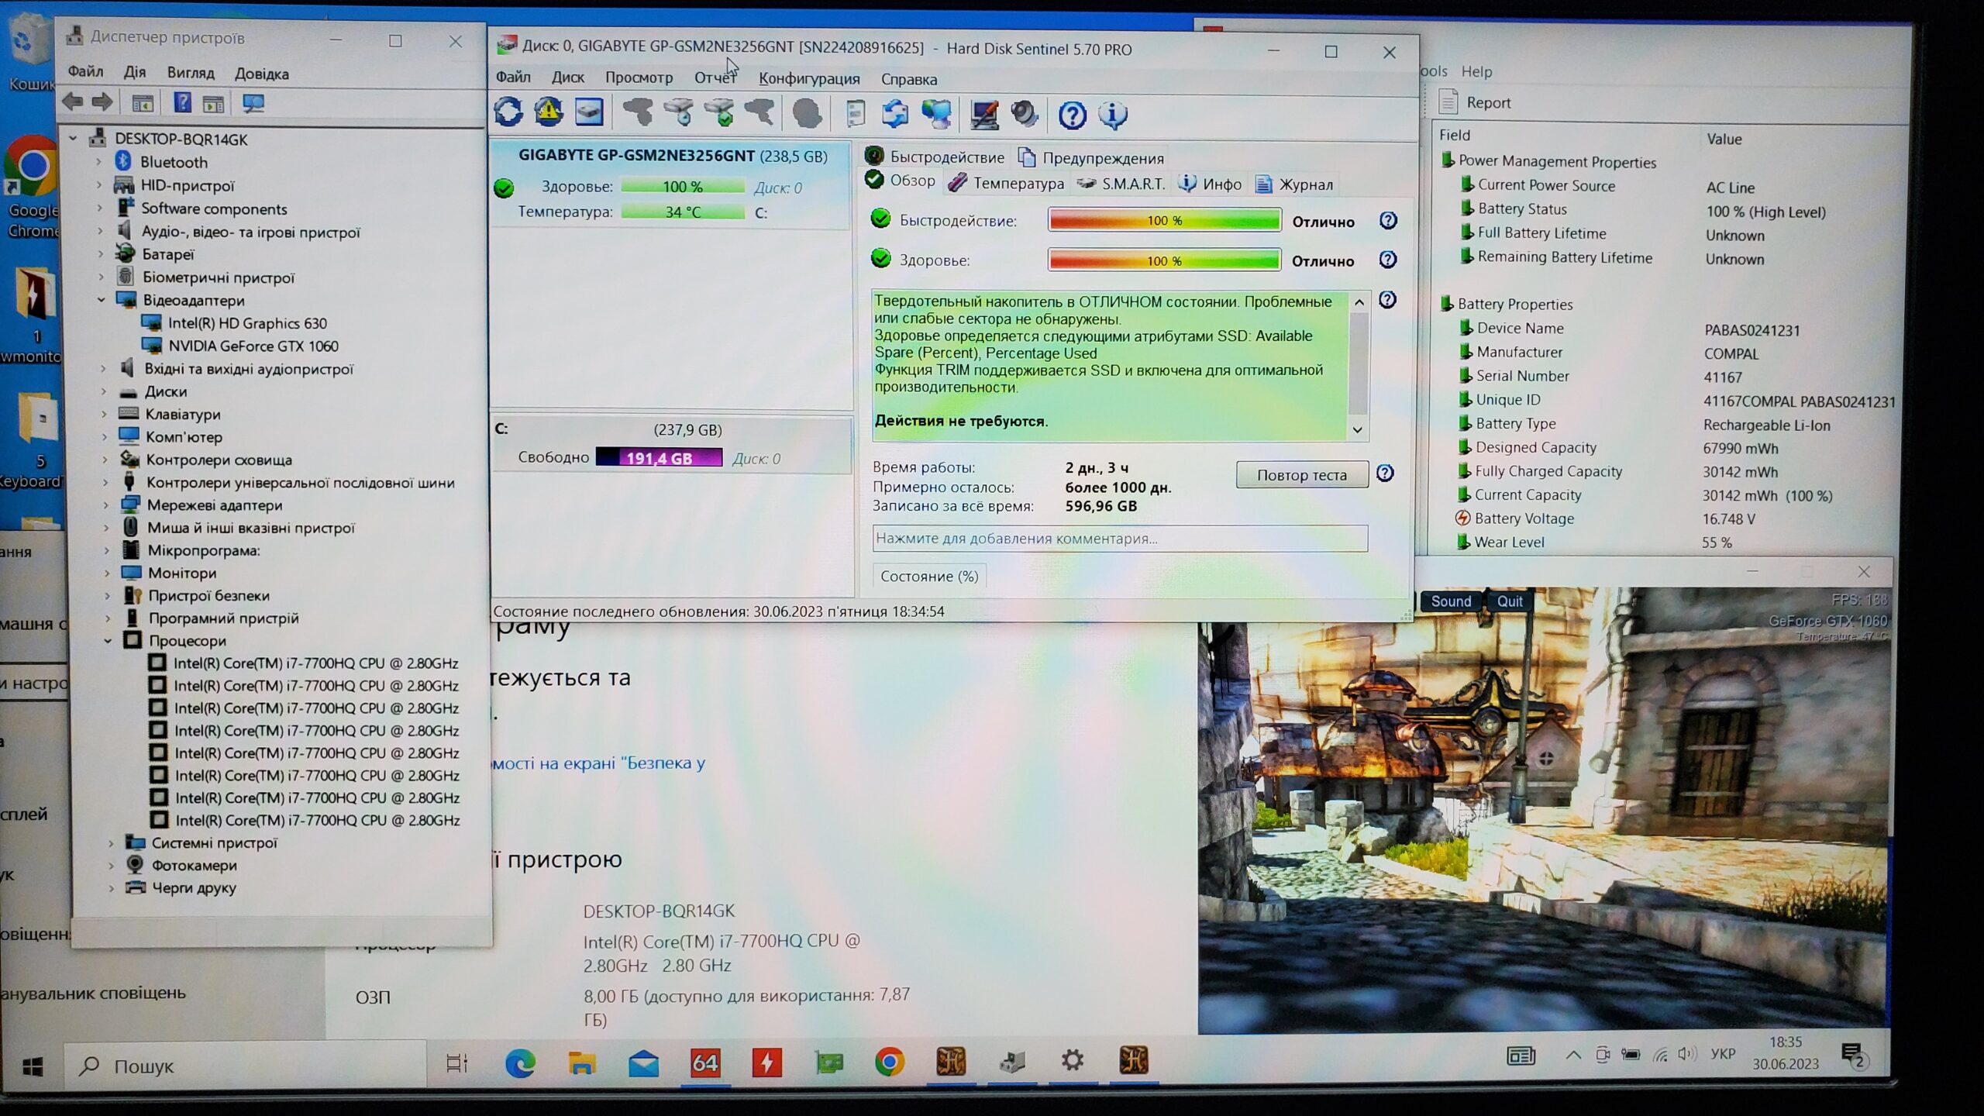Expand the Мережеві адаптери category
This screenshot has width=1984, height=1116.
click(x=106, y=505)
